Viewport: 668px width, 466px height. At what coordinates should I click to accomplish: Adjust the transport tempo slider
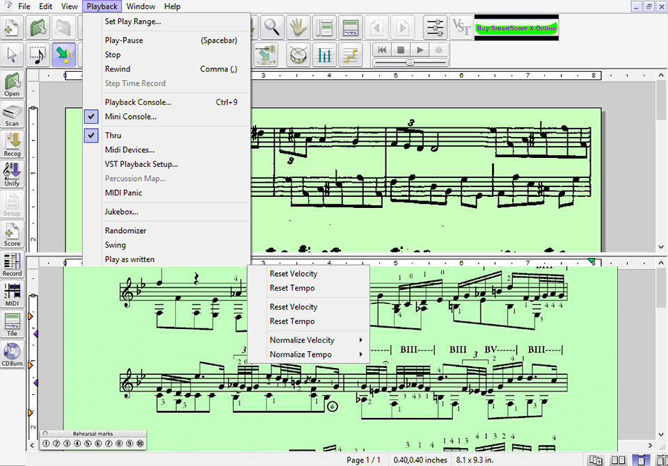[x=411, y=61]
